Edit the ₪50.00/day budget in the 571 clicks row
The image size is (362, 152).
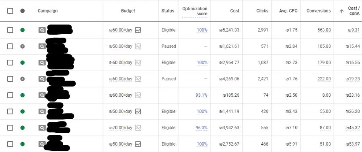click(x=121, y=46)
